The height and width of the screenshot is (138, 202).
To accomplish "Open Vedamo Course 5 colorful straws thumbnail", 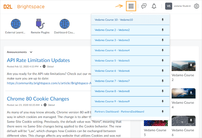I will (156, 123).
